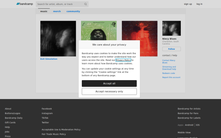Image resolution: width=221 pixels, height=138 pixels.
Task: Open Contact Niecy Blues link
Action: point(169,61)
